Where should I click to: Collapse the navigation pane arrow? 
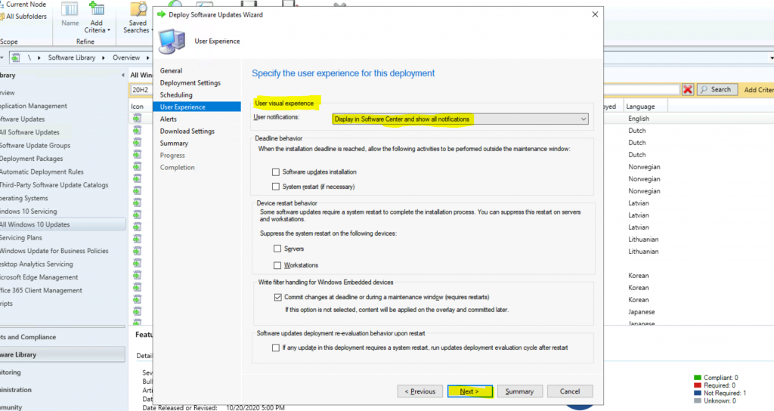[123, 76]
